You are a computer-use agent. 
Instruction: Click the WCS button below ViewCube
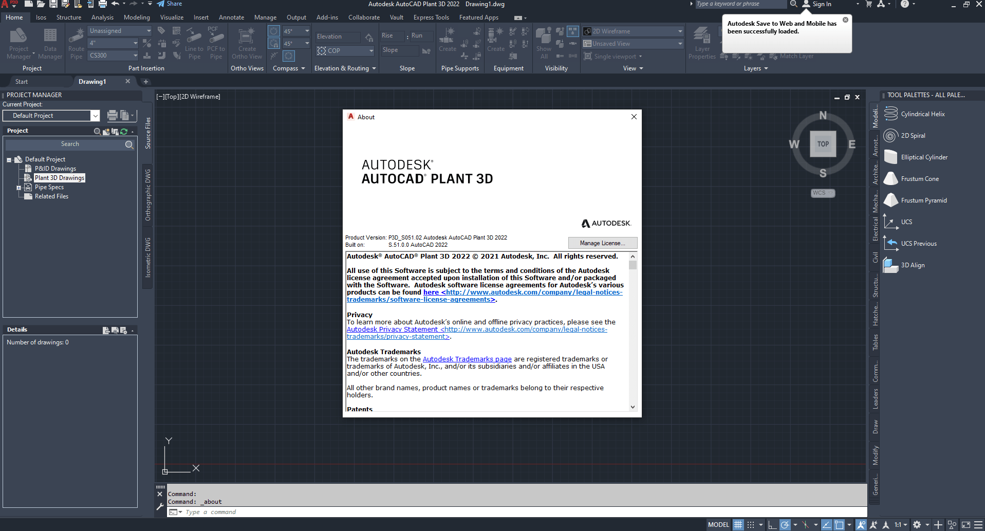pyautogui.click(x=823, y=193)
